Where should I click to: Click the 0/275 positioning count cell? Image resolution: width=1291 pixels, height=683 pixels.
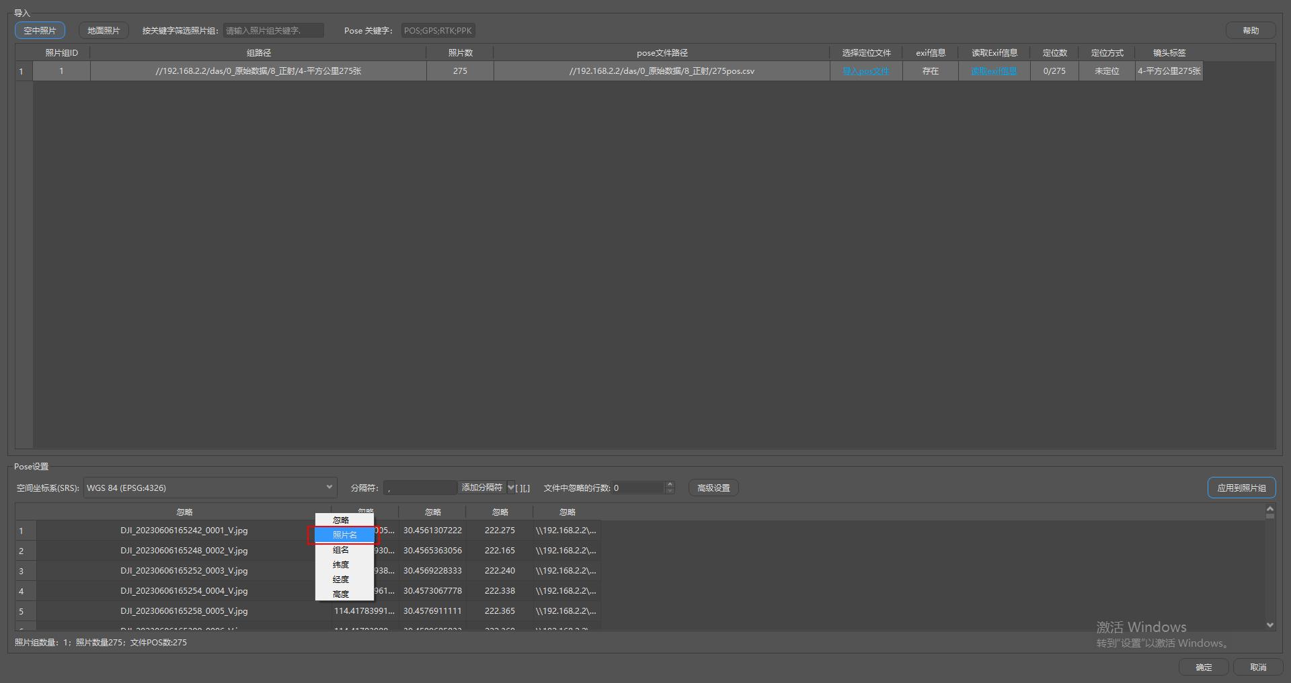(x=1054, y=71)
